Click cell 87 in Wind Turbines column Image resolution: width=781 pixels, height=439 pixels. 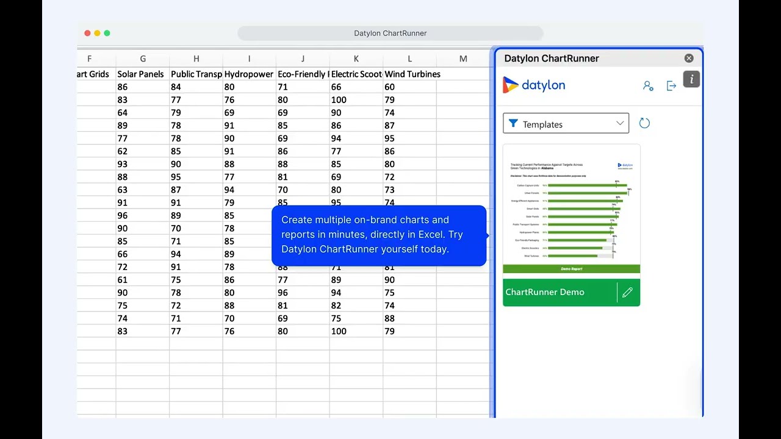click(x=409, y=126)
